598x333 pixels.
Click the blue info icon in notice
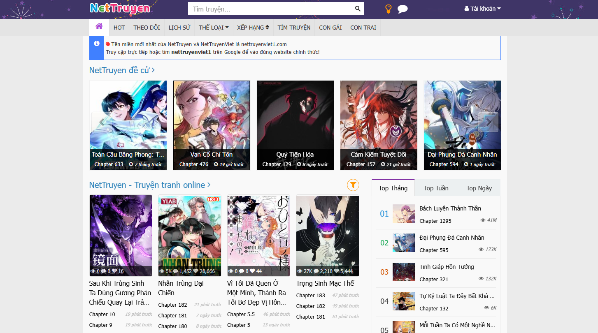97,44
